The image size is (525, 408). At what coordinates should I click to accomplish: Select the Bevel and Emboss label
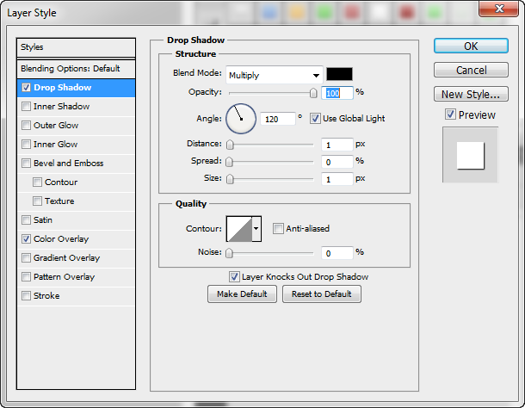(x=68, y=164)
